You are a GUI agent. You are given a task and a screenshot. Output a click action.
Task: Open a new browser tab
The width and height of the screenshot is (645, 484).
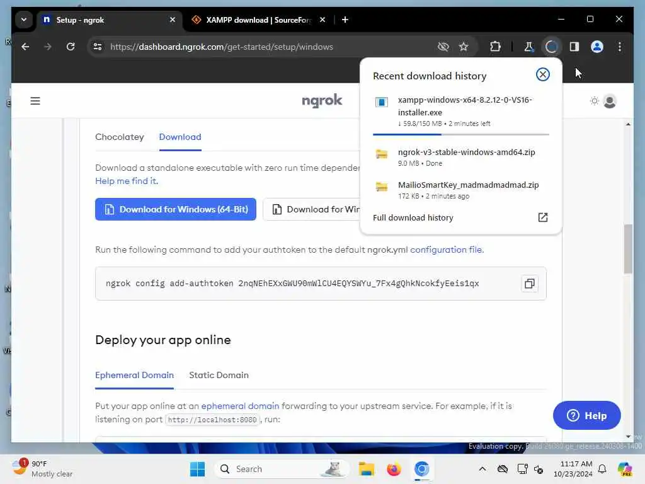coord(345,20)
